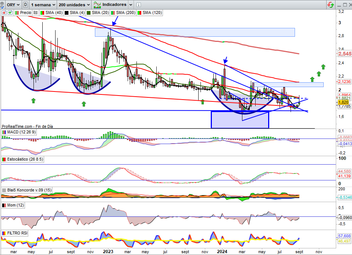Click the Estocástico indicator icon

pyautogui.click(x=4, y=159)
